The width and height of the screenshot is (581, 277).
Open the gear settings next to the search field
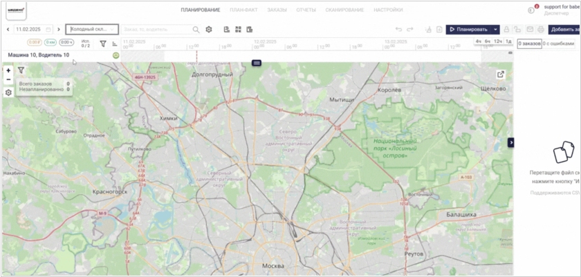point(209,29)
